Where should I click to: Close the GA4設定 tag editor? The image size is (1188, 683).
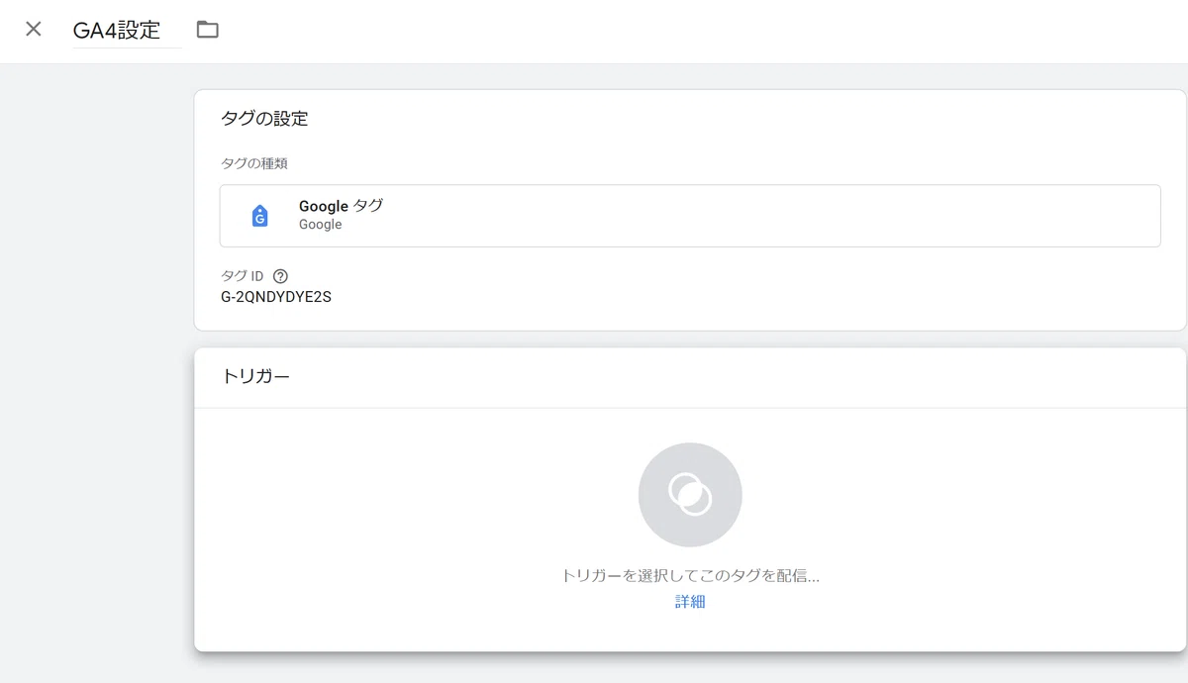[x=34, y=29]
